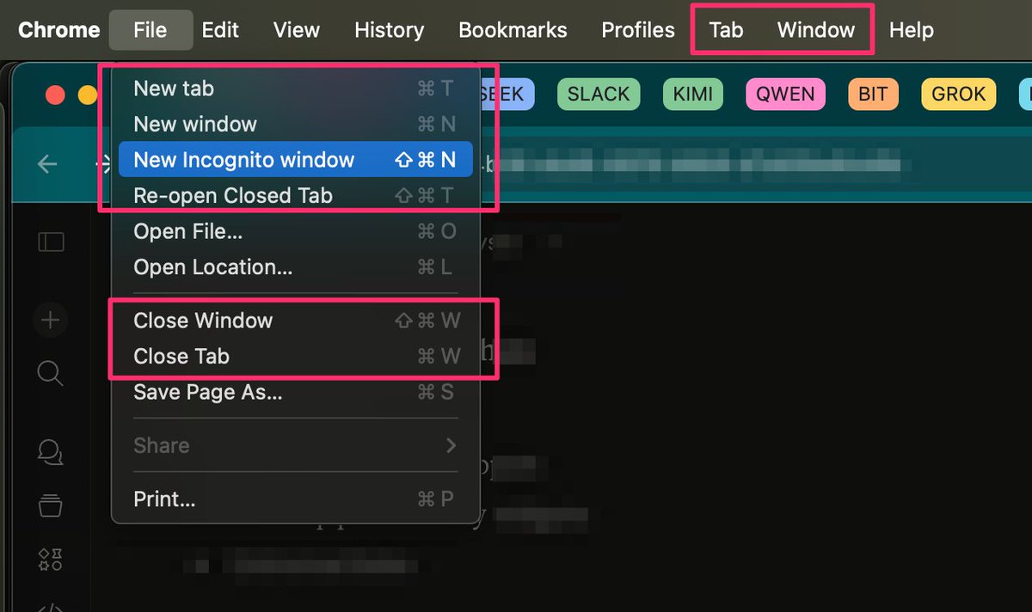This screenshot has width=1032, height=612.
Task: Close the open File menu
Action: [150, 30]
